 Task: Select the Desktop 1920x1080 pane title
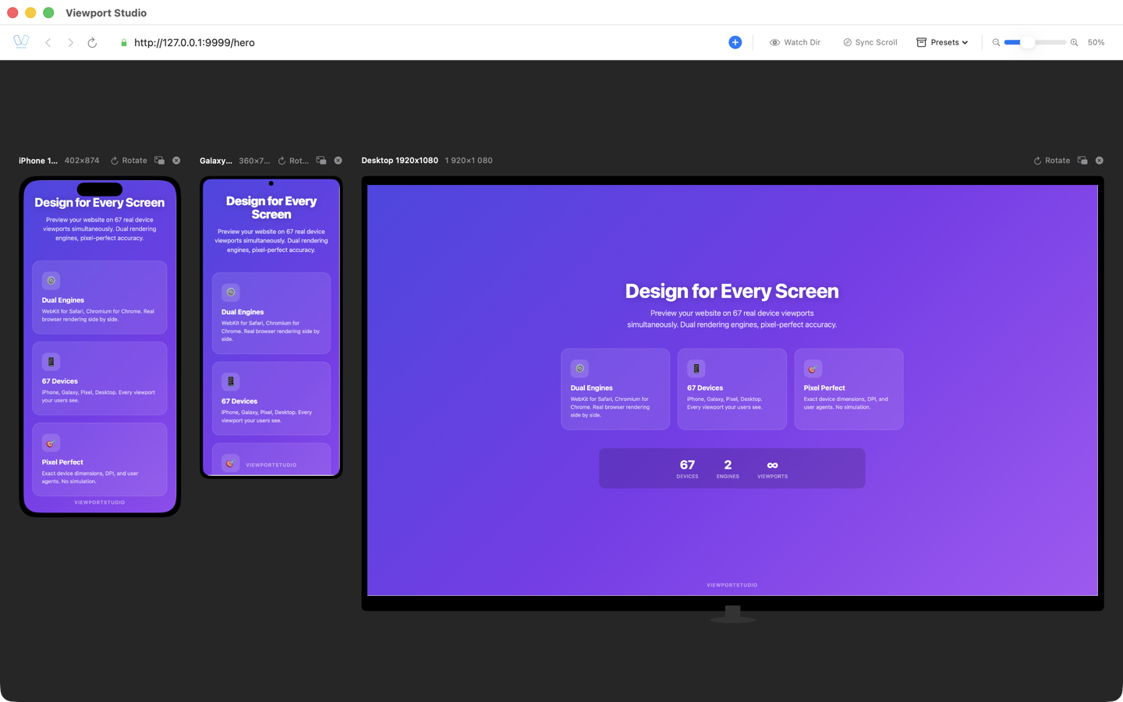[x=399, y=160]
